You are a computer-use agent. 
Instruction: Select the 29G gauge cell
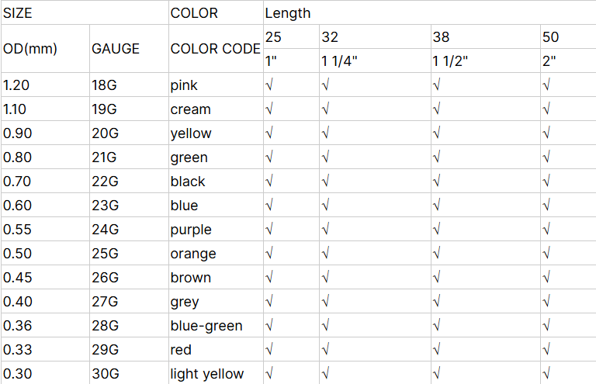pos(104,350)
